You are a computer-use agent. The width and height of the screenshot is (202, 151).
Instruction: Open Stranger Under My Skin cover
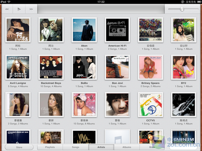[18, 137]
